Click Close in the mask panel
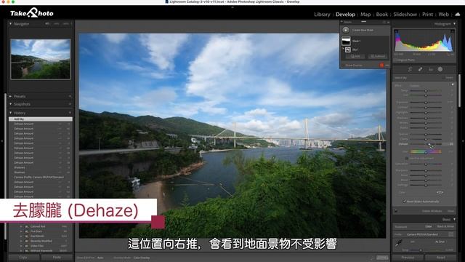This screenshot has width=465, height=262. pyautogui.click(x=450, y=211)
